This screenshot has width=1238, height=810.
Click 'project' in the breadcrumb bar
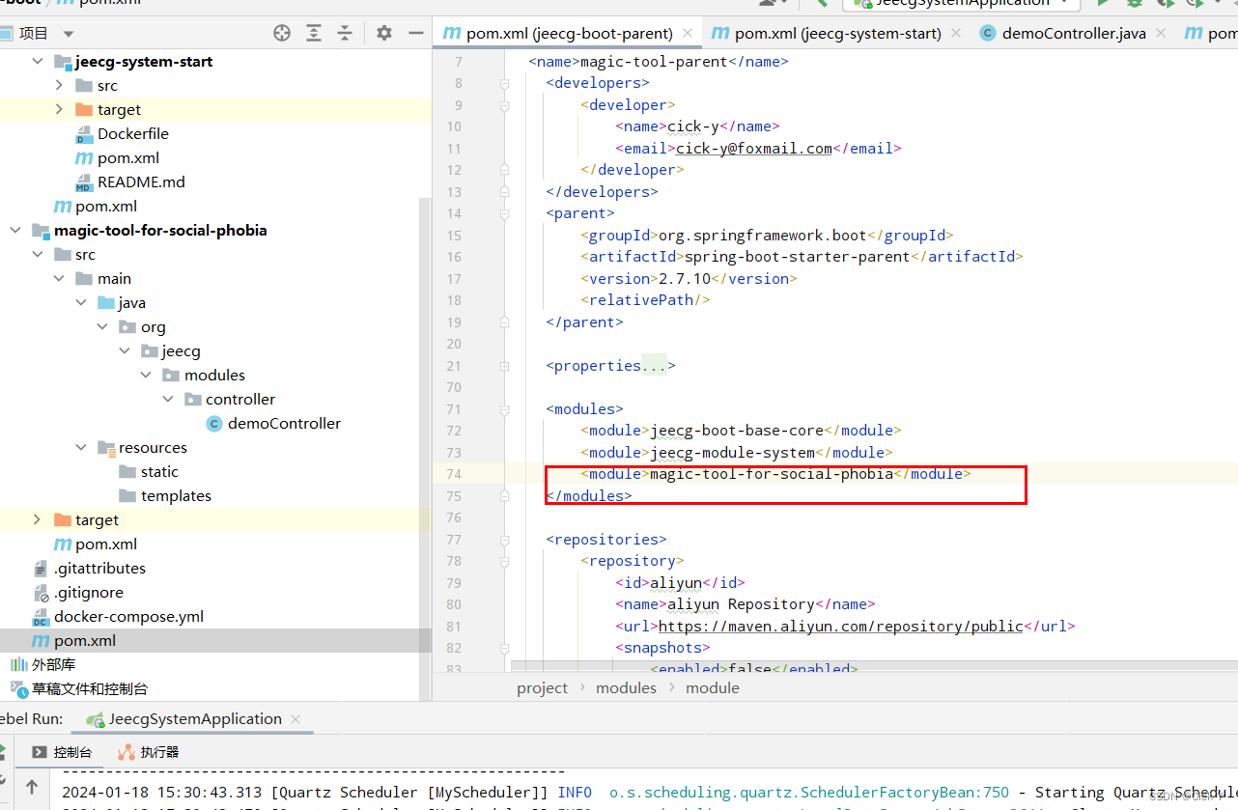pyautogui.click(x=543, y=687)
